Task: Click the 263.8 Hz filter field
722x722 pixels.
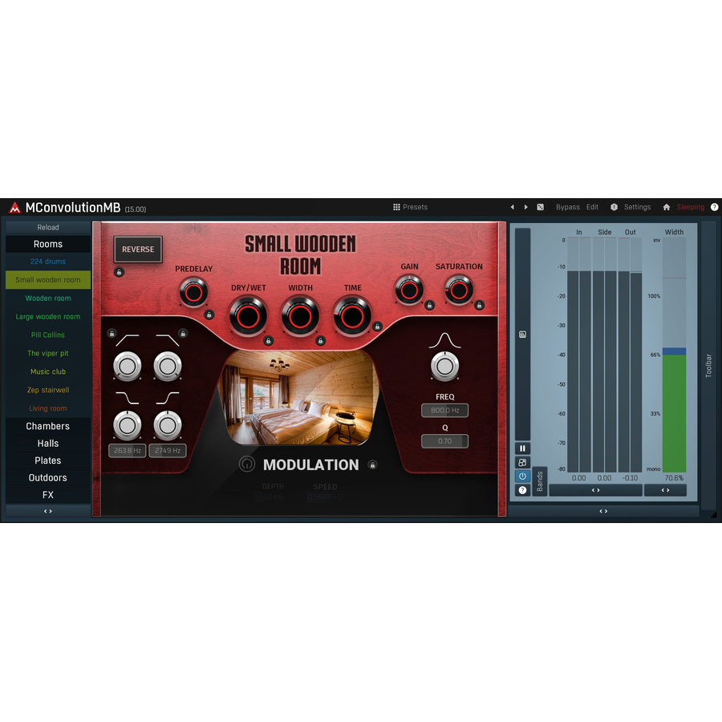Action: point(127,451)
